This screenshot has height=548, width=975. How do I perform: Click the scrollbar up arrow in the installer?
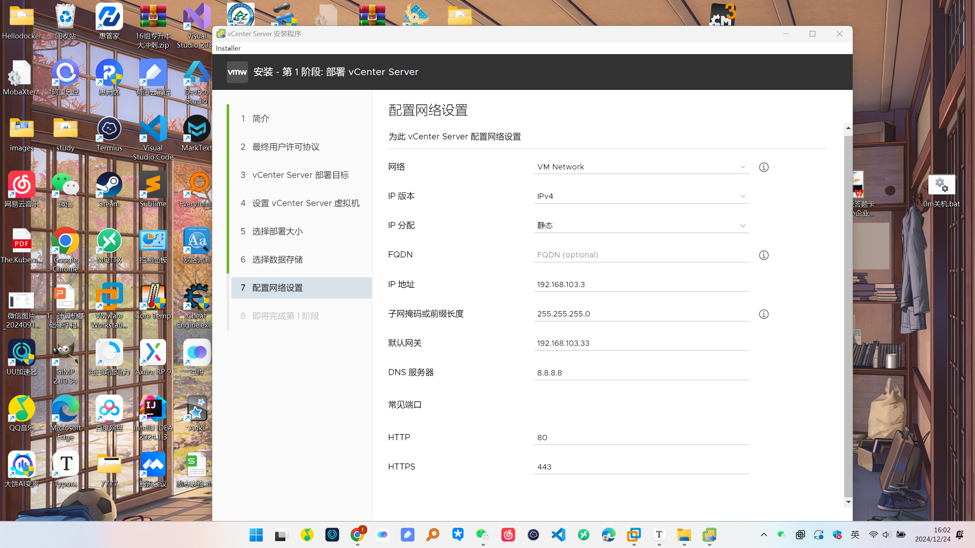click(848, 128)
